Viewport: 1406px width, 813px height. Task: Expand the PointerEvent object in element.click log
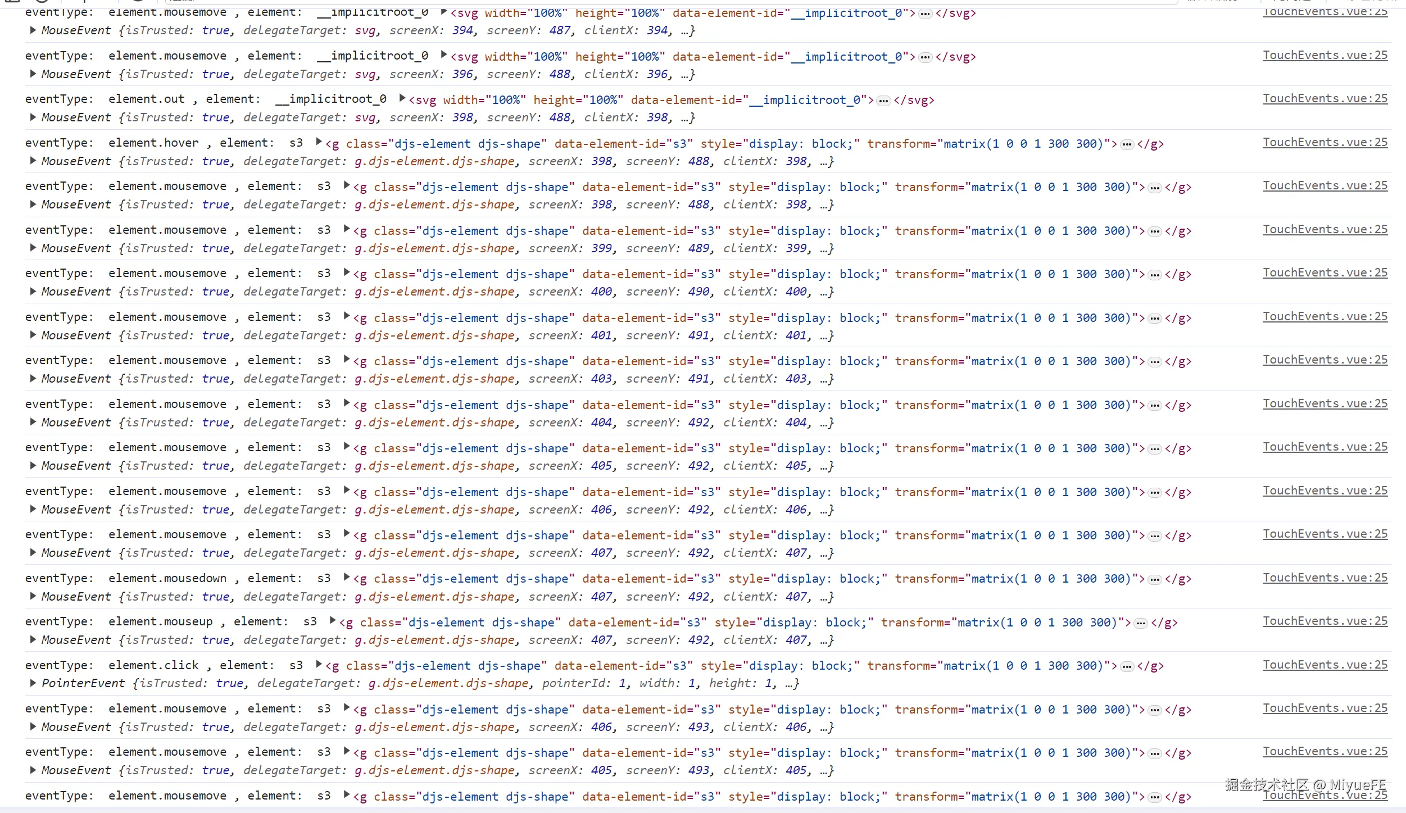(x=33, y=683)
